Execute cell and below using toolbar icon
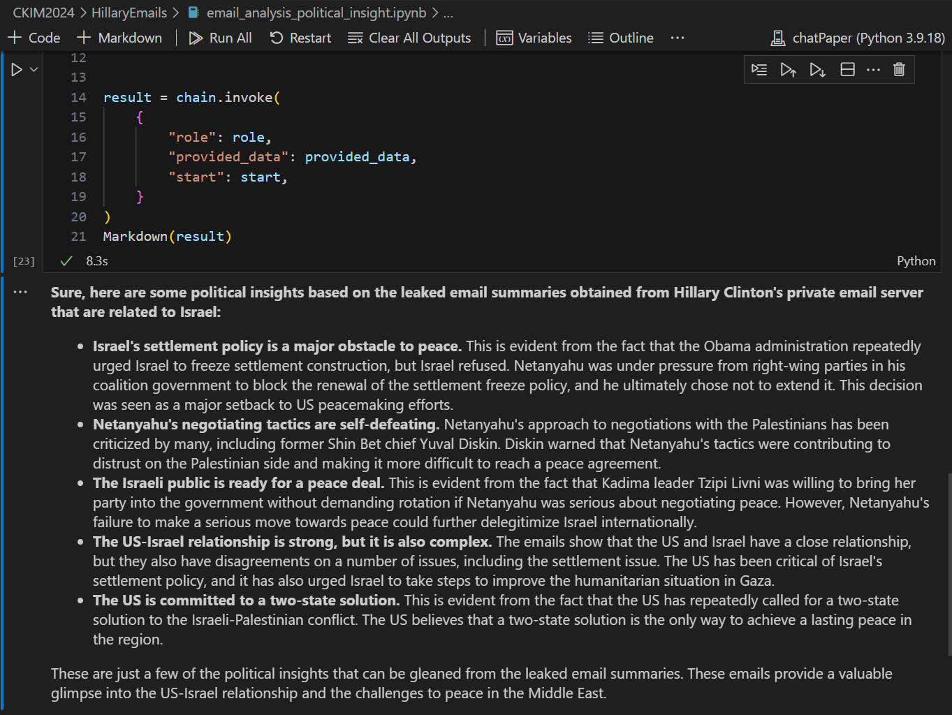Viewport: 952px width, 715px height. (817, 70)
